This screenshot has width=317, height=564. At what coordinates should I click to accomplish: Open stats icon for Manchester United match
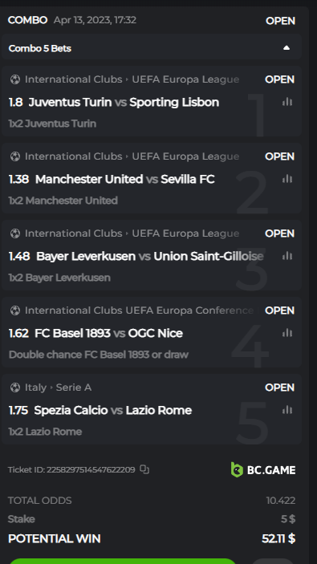(287, 179)
